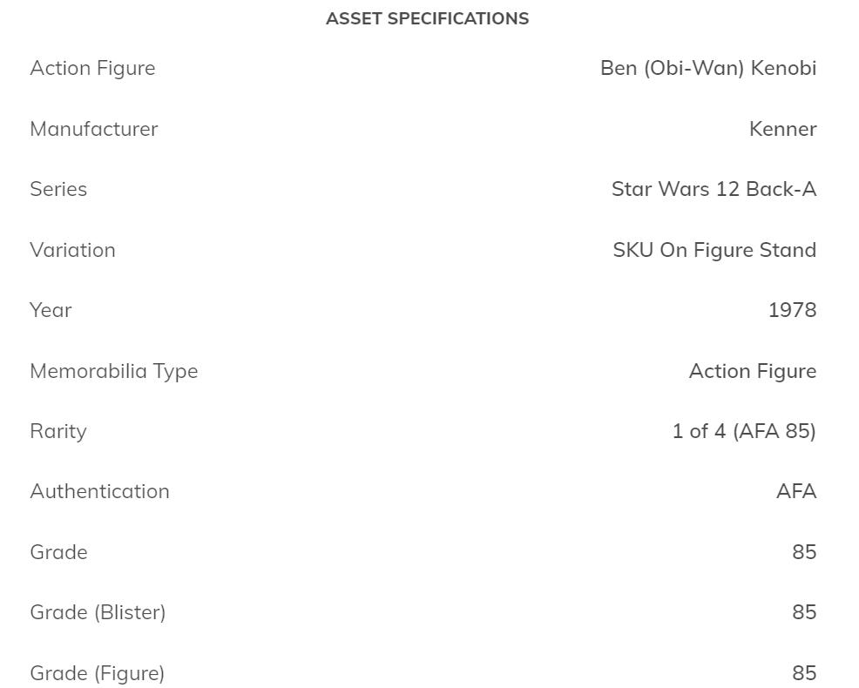The height and width of the screenshot is (688, 859).
Task: Select the Star Wars 12 Back-A text
Action: (714, 189)
